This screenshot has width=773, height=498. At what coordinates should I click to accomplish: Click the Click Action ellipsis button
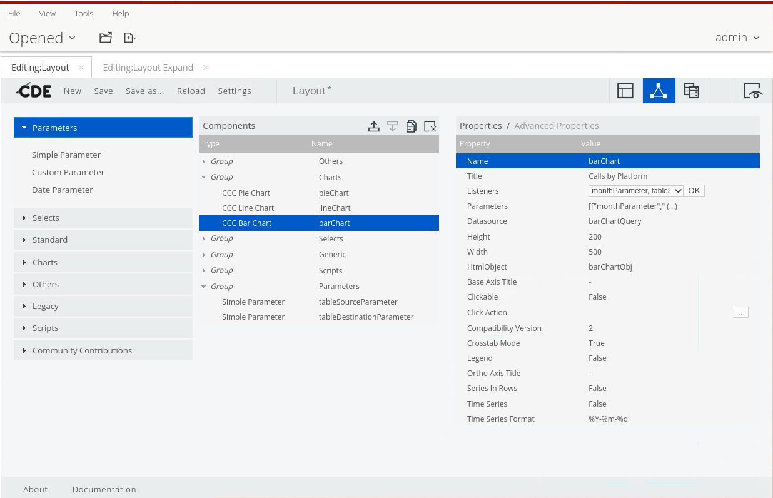(x=740, y=313)
